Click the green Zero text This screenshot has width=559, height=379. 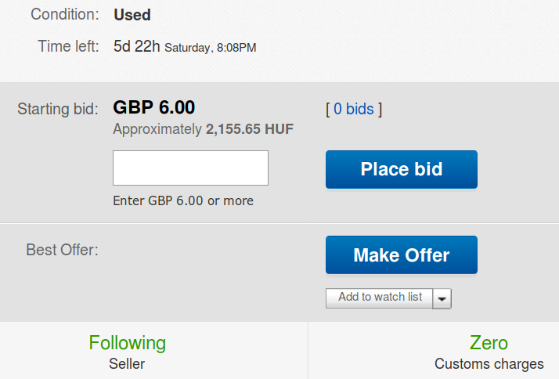coord(489,343)
